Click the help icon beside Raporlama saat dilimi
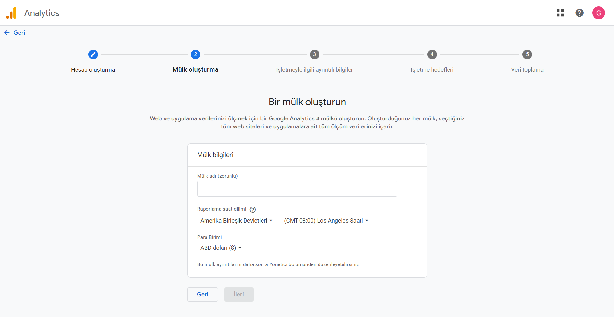This screenshot has height=317, width=614. click(253, 210)
